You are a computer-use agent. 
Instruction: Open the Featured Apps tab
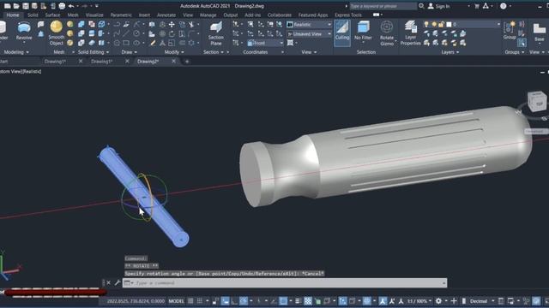coord(313,15)
